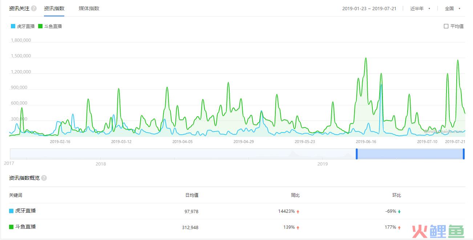Open date range 2019-01-23 ~ 2019-07-21 picker
The height and width of the screenshot is (240, 473).
click(x=369, y=8)
